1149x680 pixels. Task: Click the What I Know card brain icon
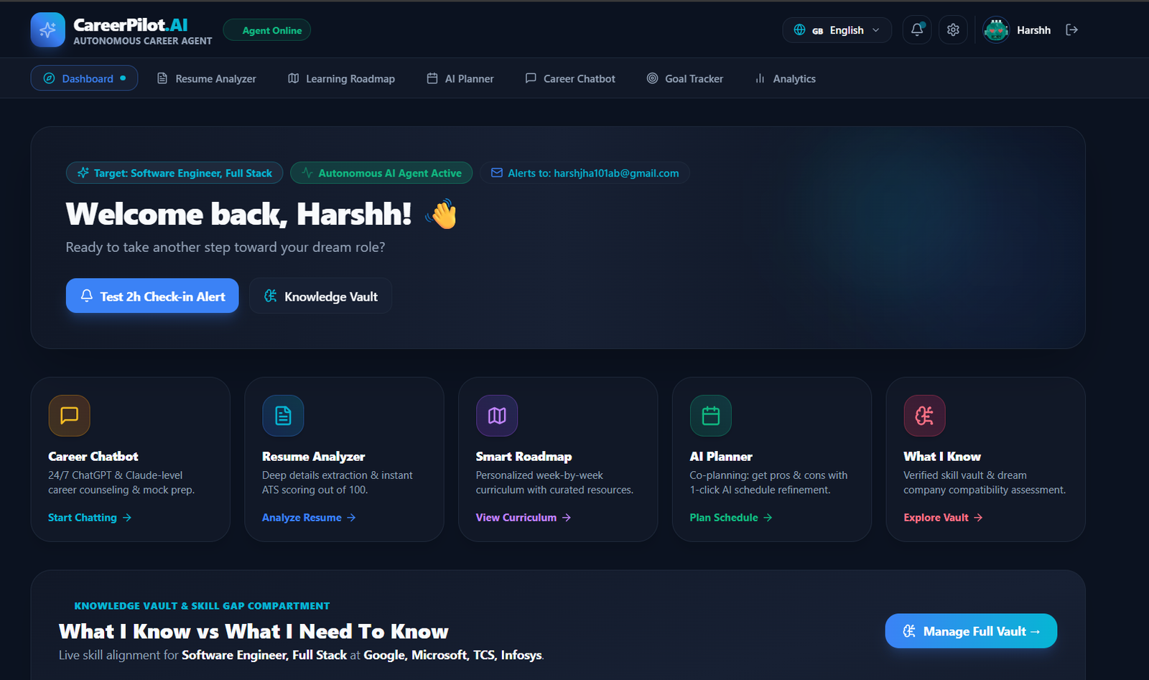pyautogui.click(x=924, y=415)
